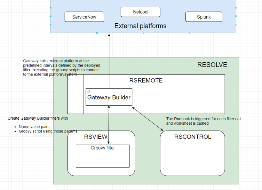Click the RSVIEW label

96,137
